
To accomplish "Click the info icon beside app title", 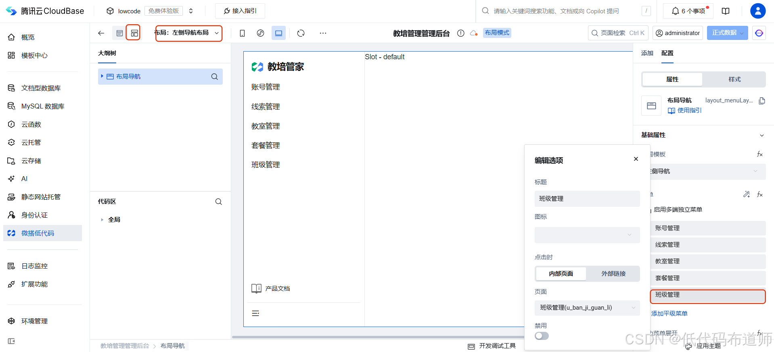I will (460, 33).
